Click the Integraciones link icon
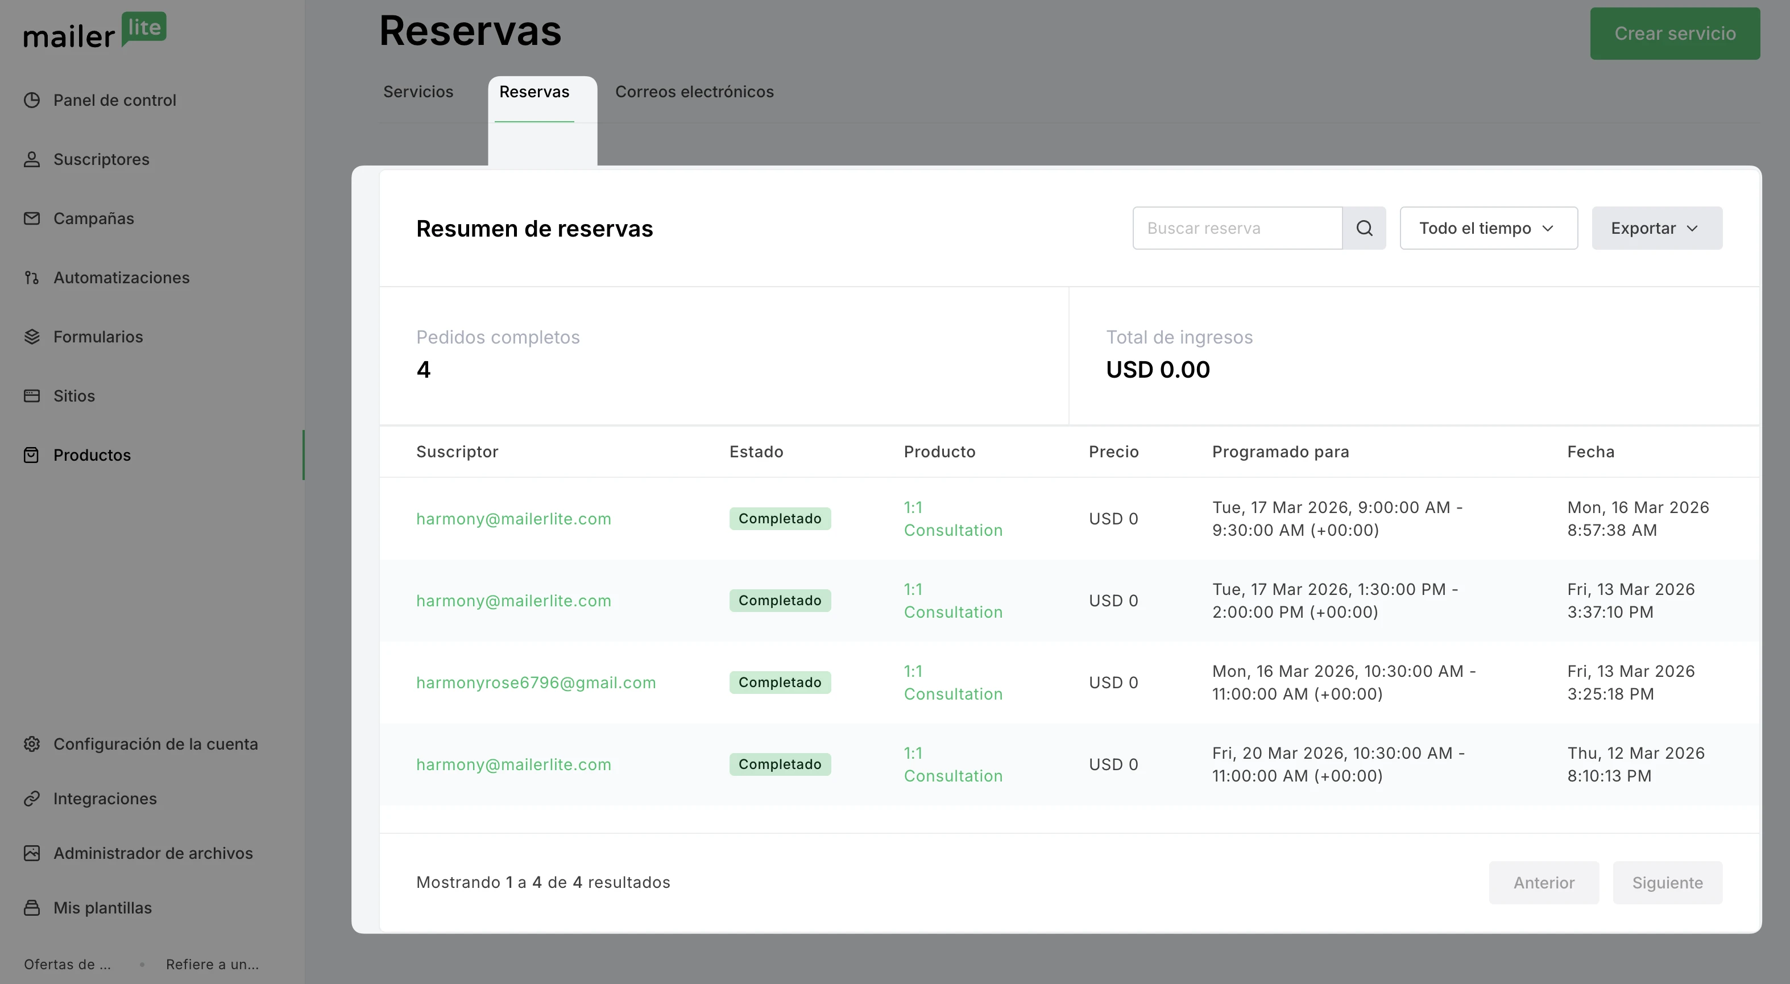Viewport: 1790px width, 984px height. point(31,799)
